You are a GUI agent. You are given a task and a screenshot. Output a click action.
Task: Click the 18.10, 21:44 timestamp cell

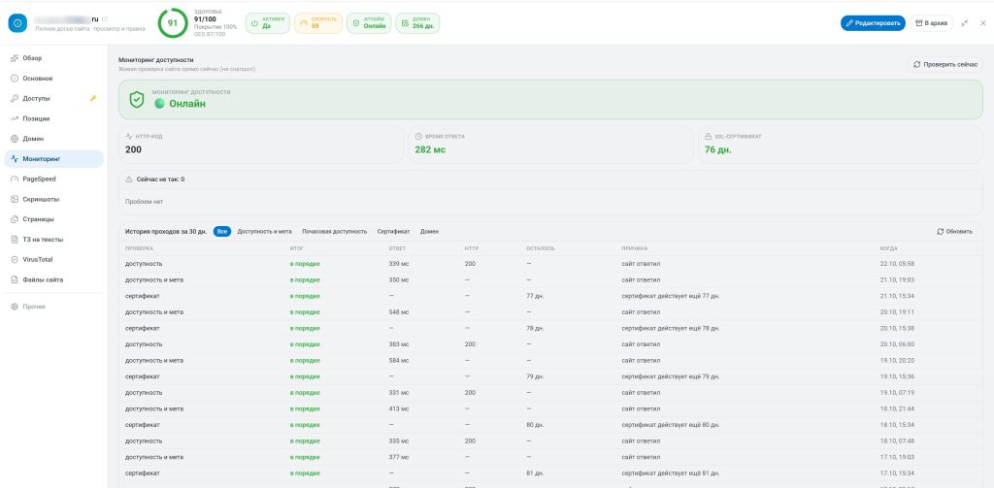click(897, 408)
